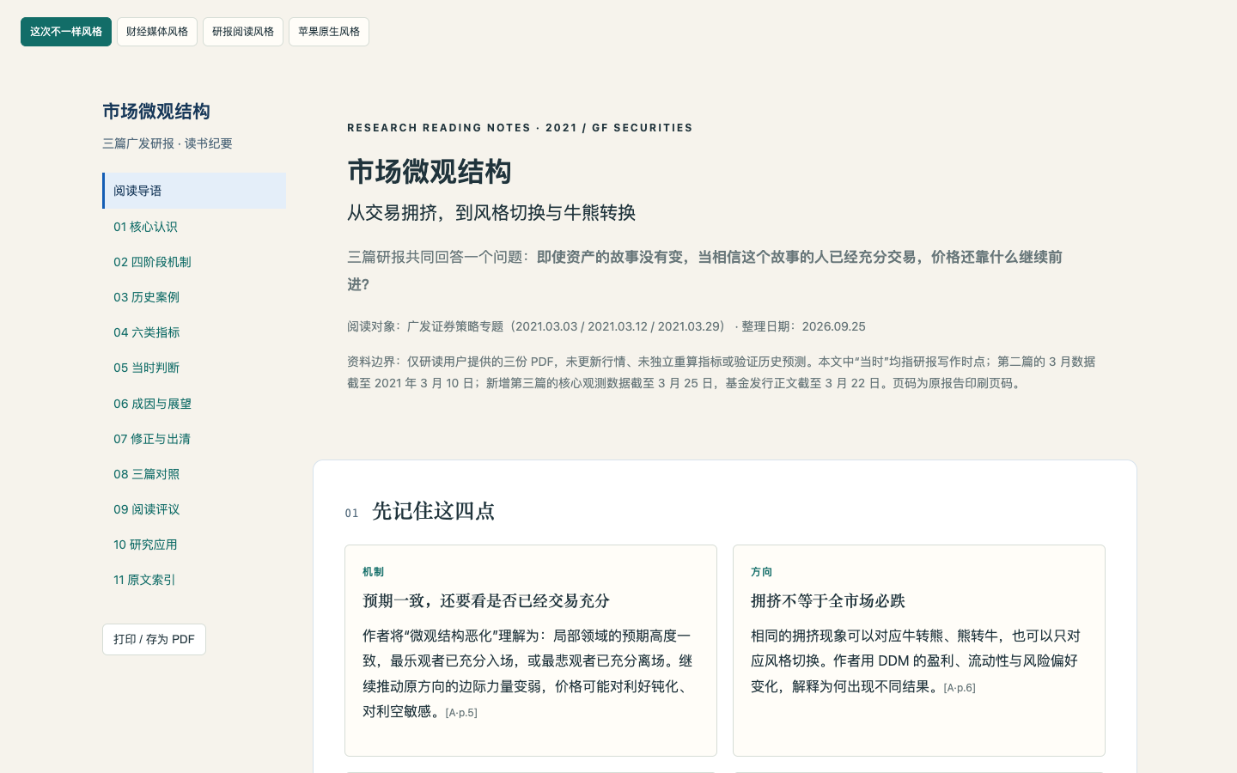Go to 04 六类指标 section
Screen dimensions: 1237x773
(x=194, y=332)
